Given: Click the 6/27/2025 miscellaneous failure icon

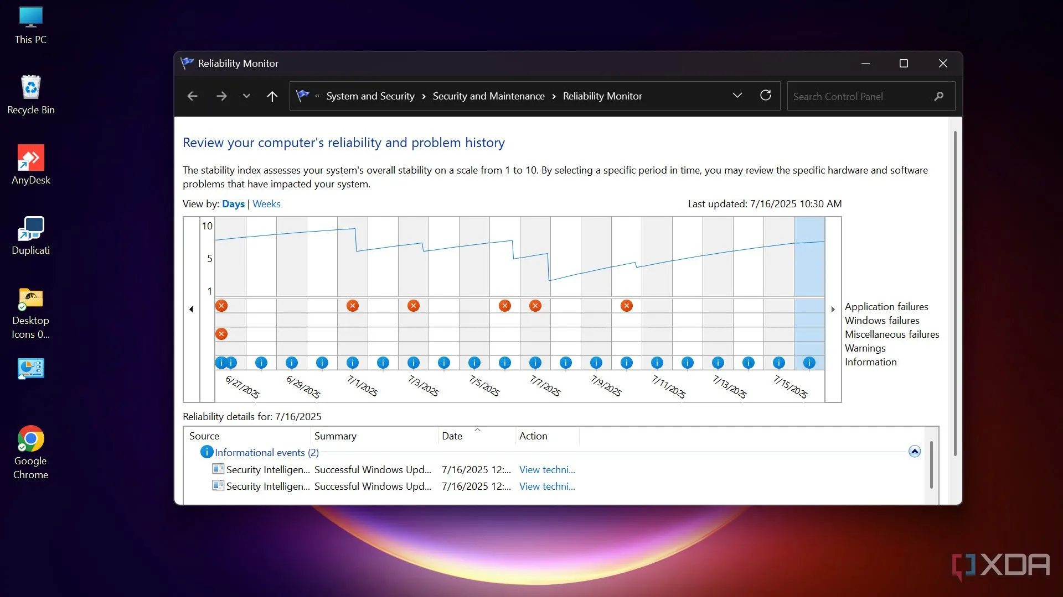Looking at the screenshot, I should tap(221, 334).
